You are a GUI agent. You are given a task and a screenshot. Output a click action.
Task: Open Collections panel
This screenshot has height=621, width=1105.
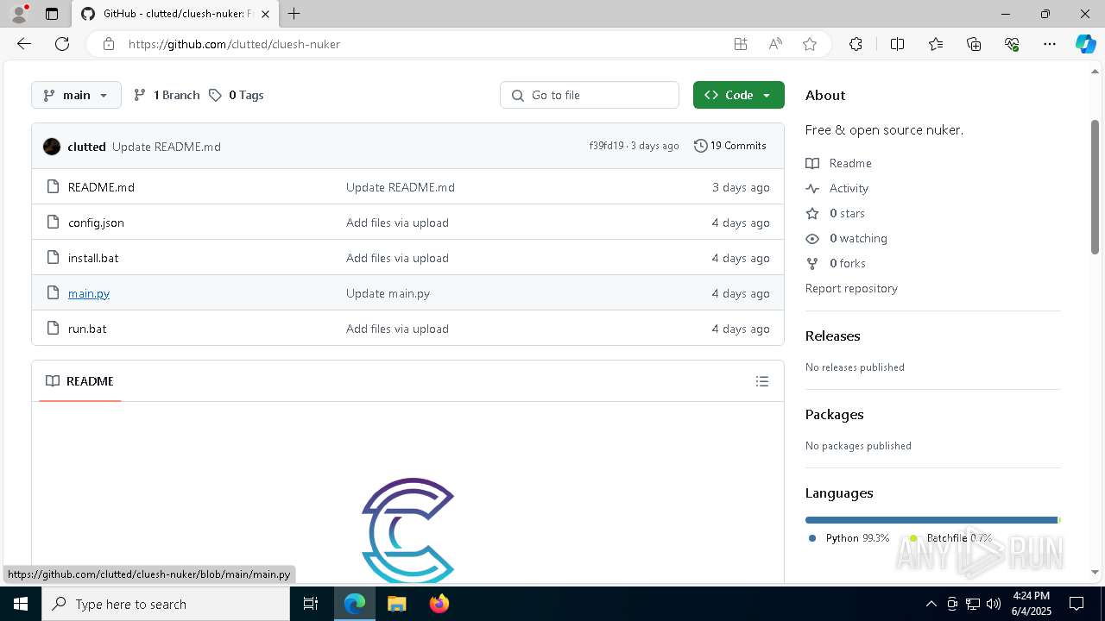click(974, 44)
